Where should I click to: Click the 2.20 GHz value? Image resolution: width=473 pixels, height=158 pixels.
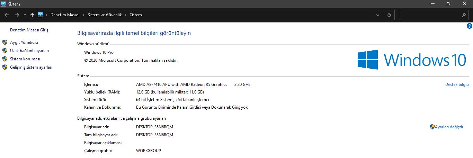[242, 85]
